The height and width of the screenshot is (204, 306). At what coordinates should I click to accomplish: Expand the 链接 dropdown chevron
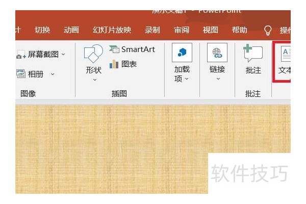click(x=218, y=79)
